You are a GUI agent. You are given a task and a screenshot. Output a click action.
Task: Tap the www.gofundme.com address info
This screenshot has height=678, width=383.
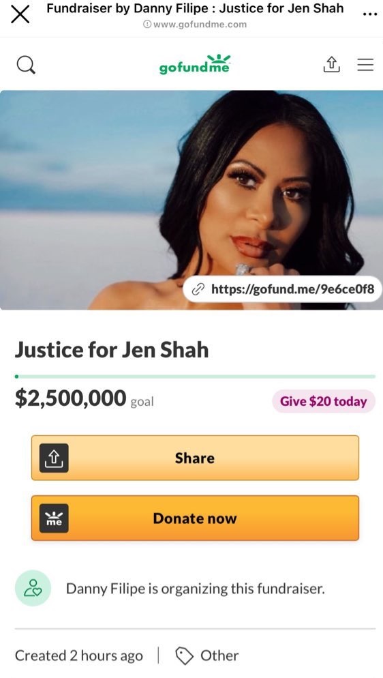click(195, 25)
